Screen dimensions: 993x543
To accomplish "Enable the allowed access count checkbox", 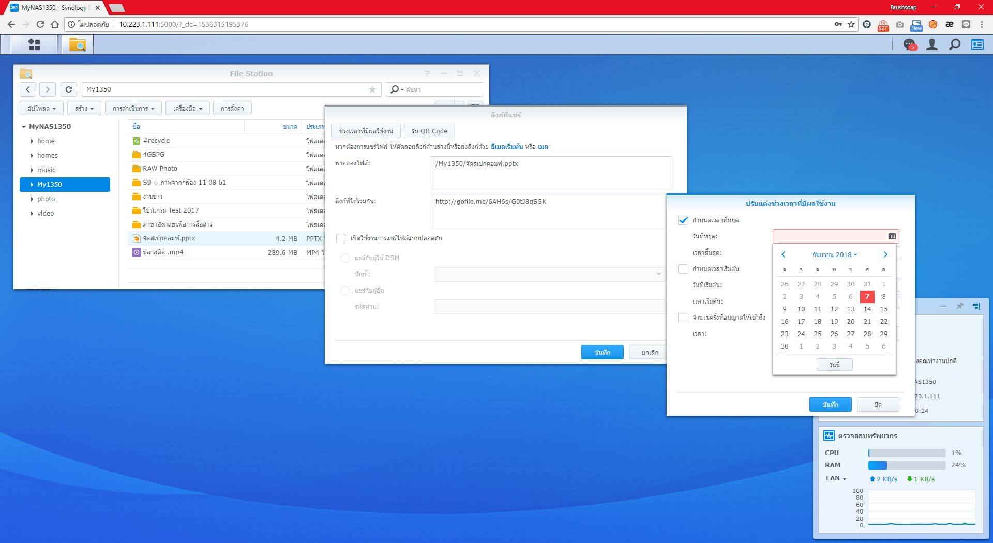I will [x=683, y=318].
